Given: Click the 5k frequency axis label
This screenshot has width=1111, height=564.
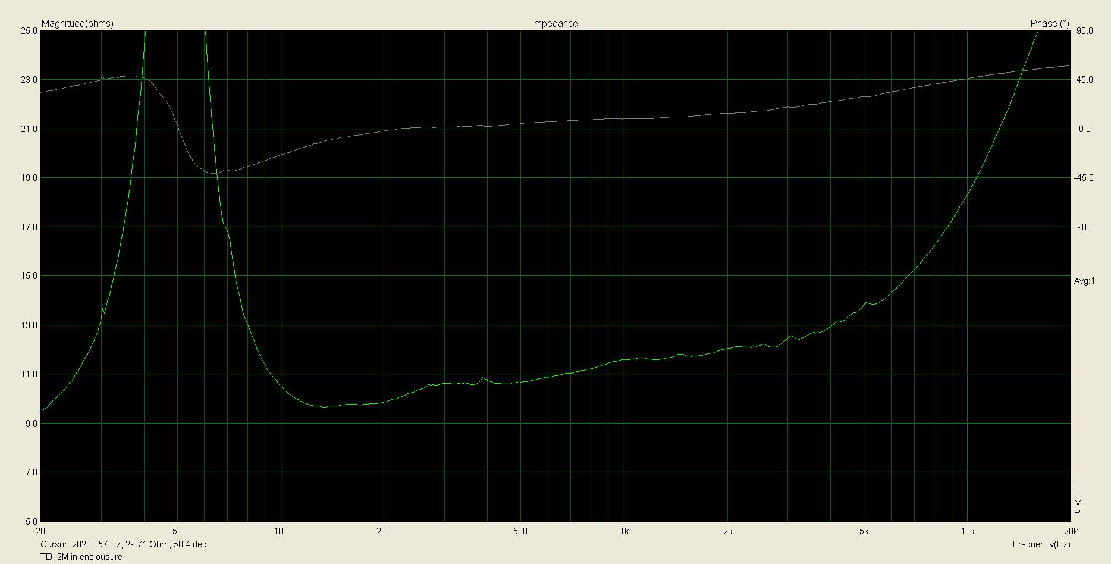Looking at the screenshot, I should [864, 531].
